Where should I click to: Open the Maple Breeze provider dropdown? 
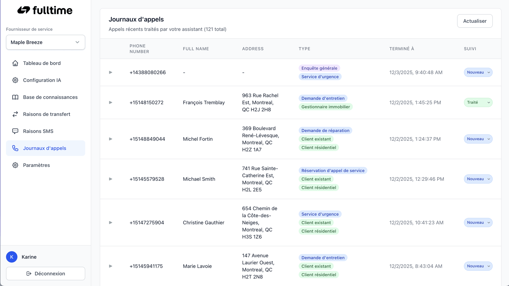[x=46, y=42]
